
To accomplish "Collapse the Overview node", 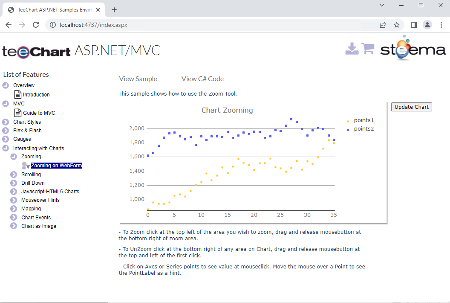I will tap(6, 85).
